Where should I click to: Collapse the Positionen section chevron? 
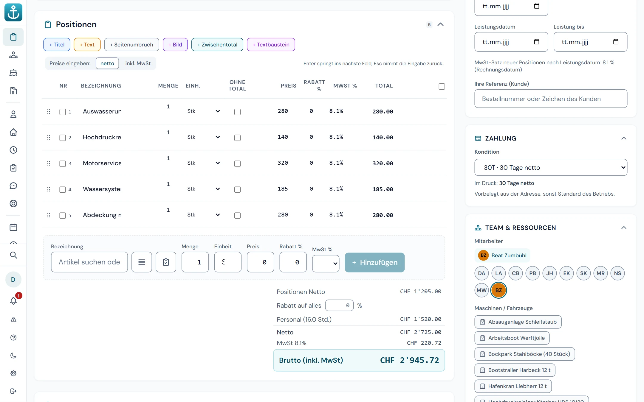click(x=440, y=24)
